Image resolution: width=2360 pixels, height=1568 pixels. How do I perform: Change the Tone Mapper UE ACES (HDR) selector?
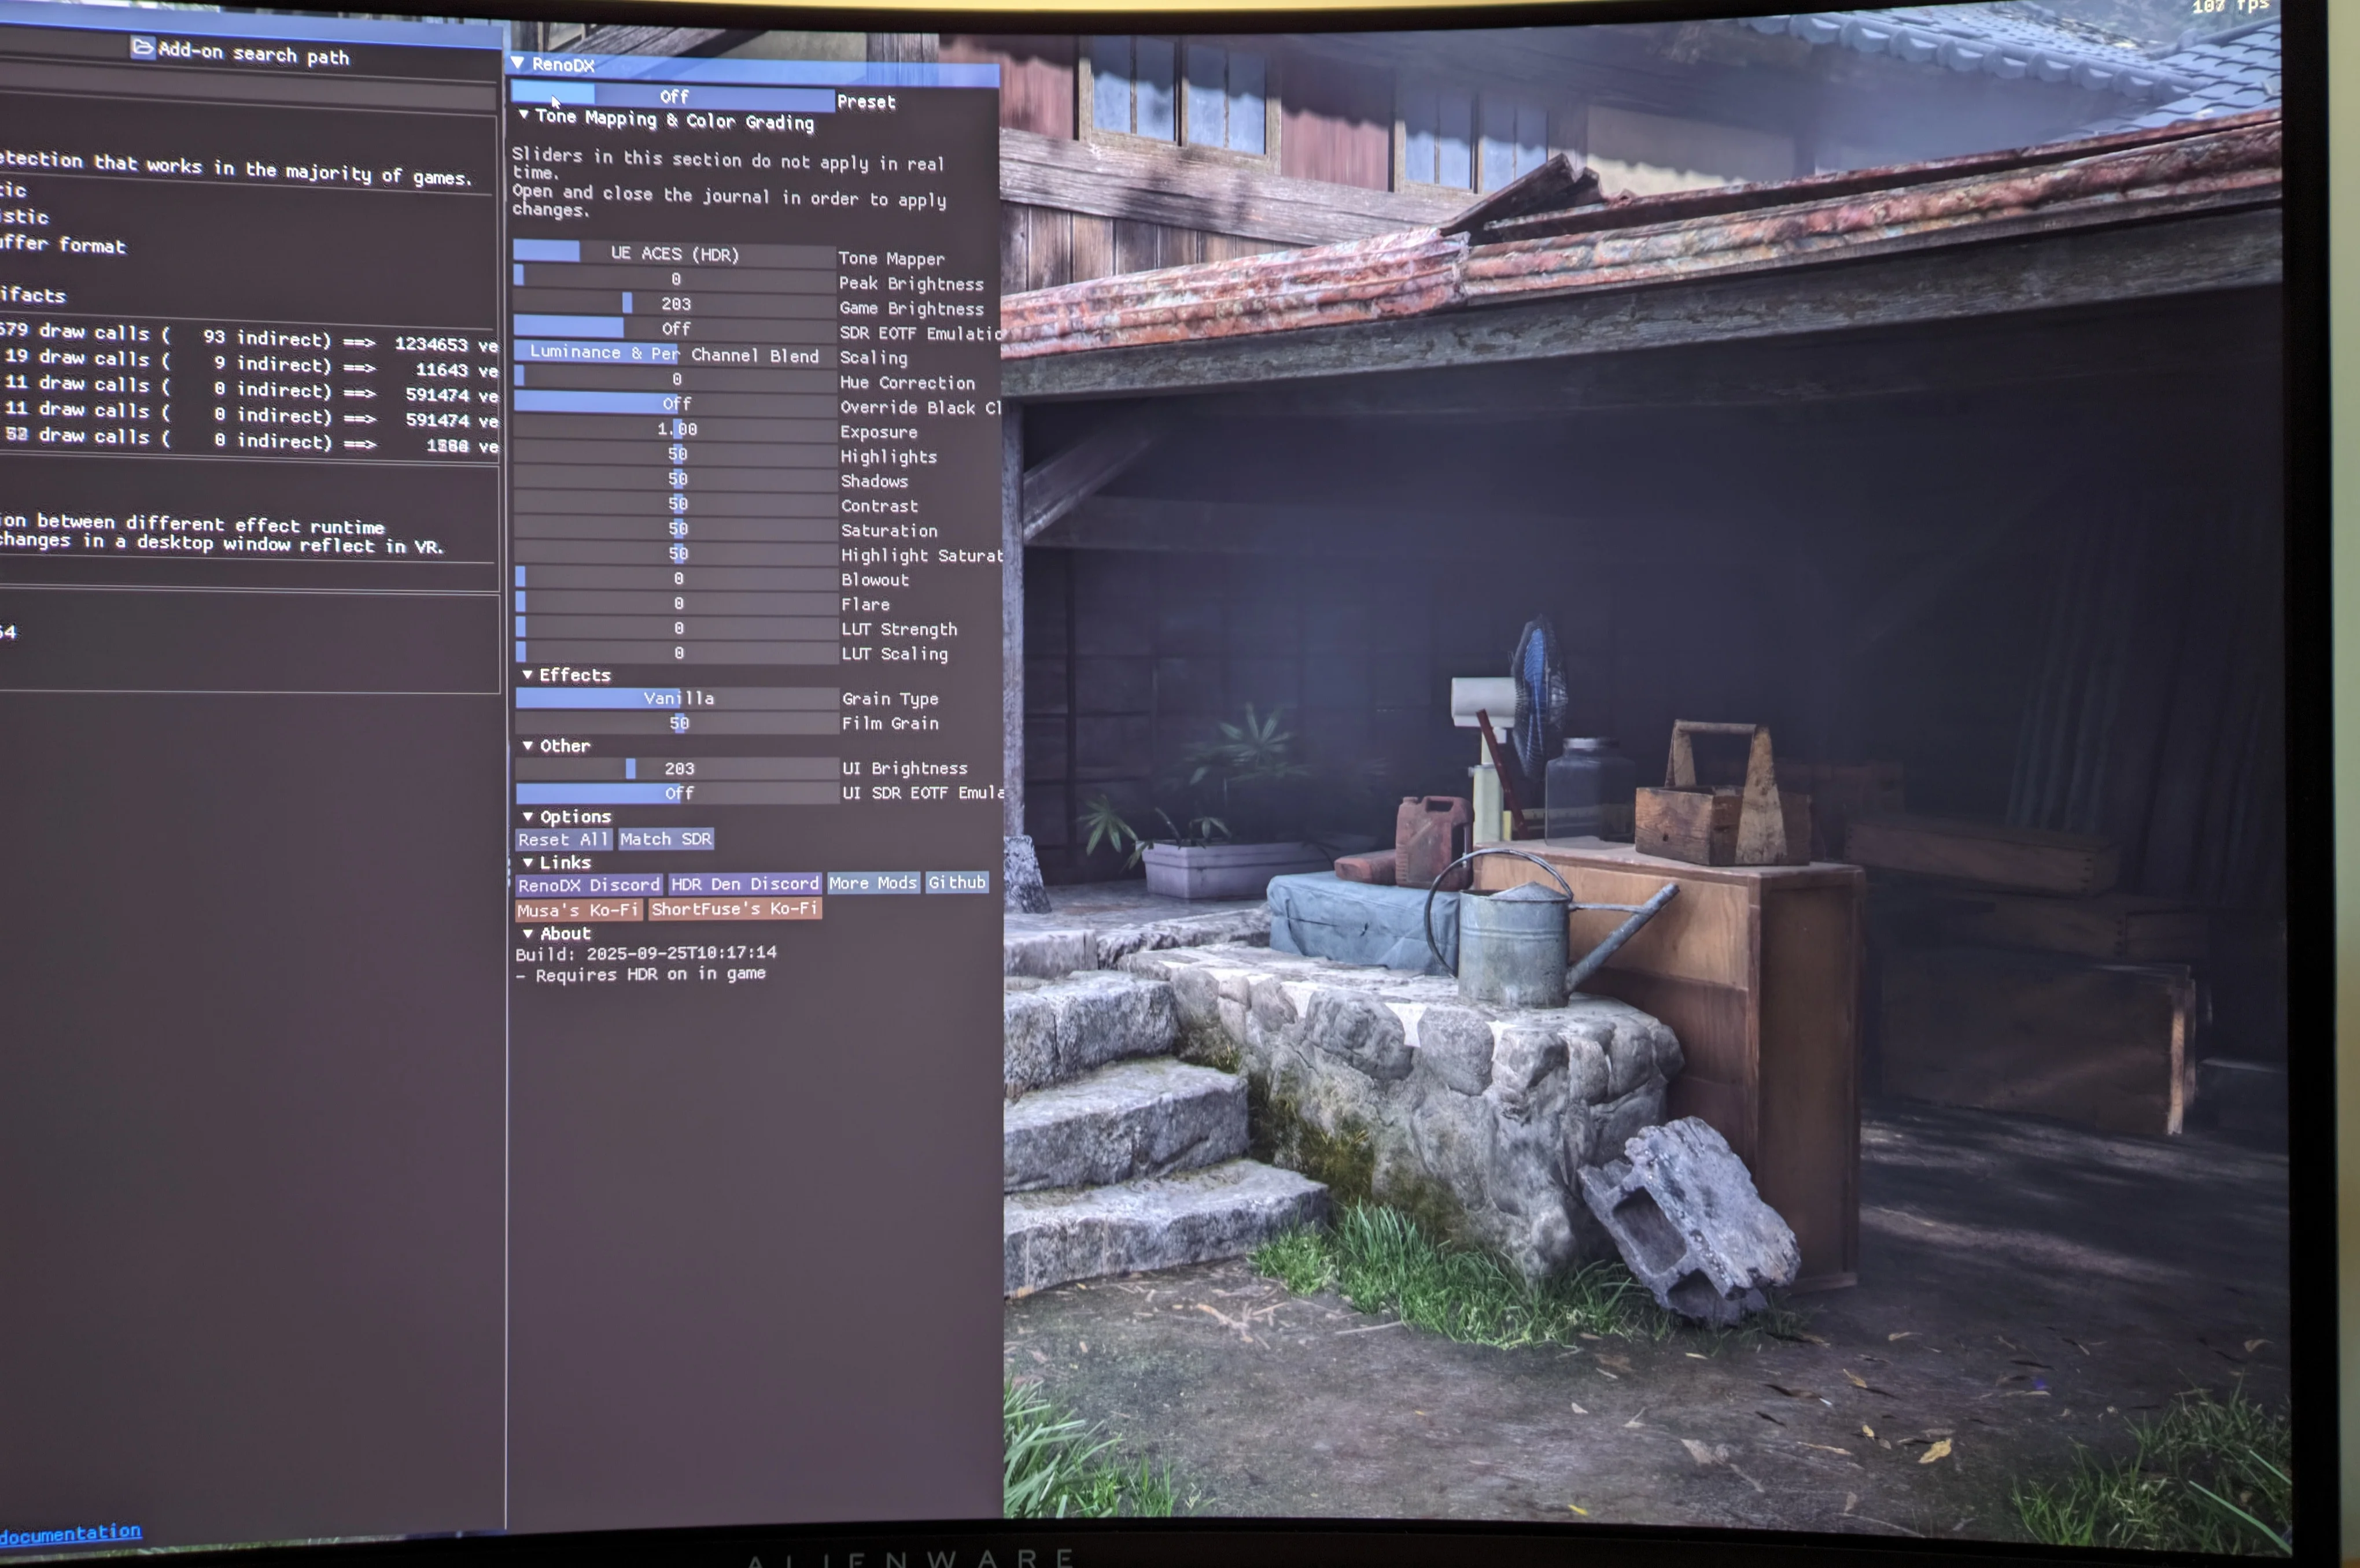coord(674,254)
